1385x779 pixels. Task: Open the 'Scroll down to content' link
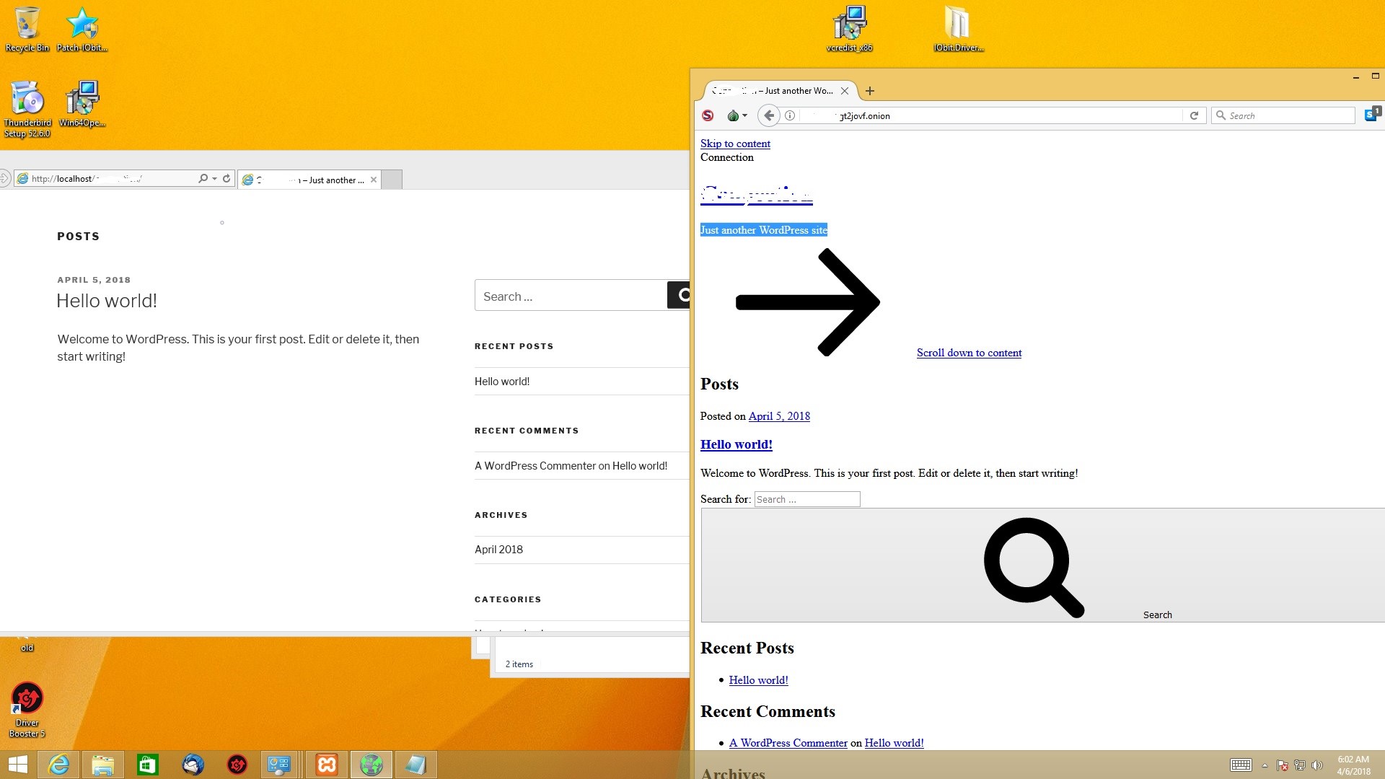click(969, 353)
